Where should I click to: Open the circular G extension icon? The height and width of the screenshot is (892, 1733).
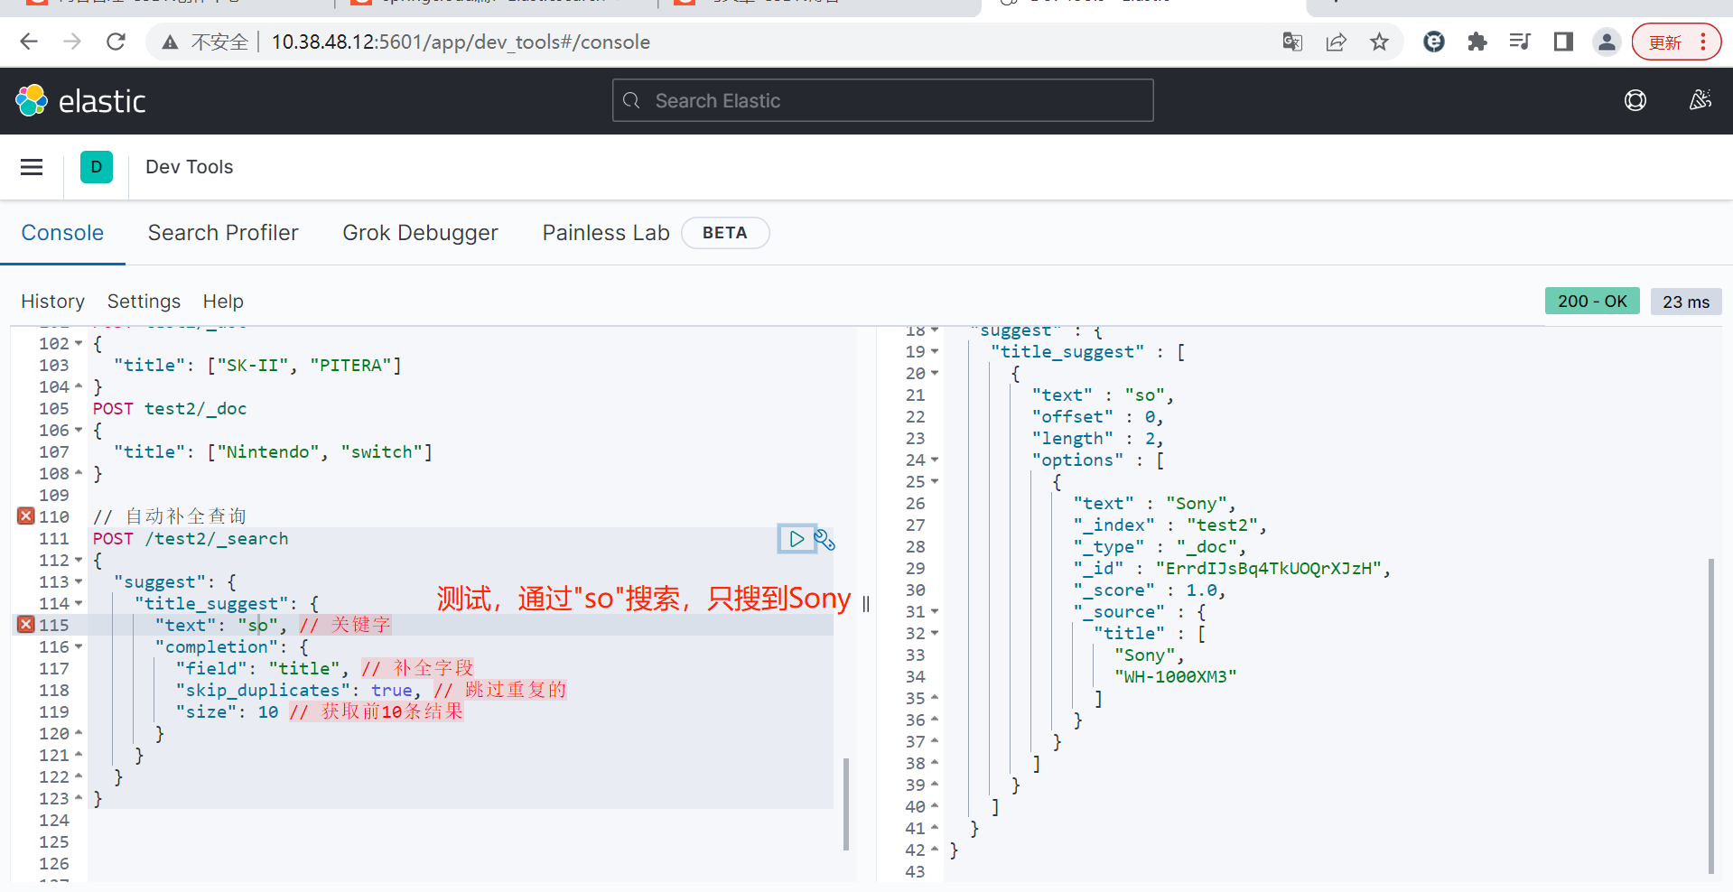pos(1434,42)
